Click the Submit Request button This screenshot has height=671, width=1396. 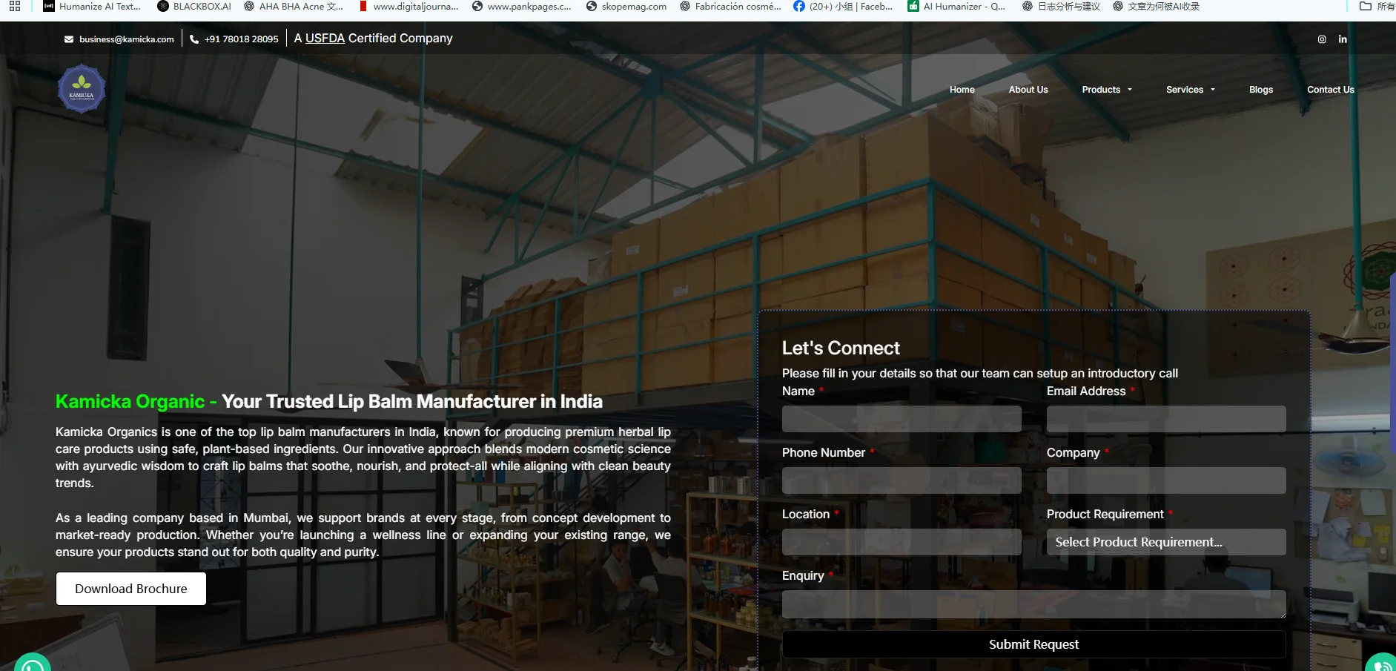[1033, 644]
